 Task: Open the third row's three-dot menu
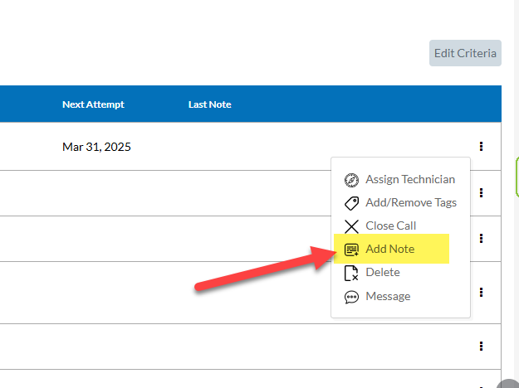482,239
